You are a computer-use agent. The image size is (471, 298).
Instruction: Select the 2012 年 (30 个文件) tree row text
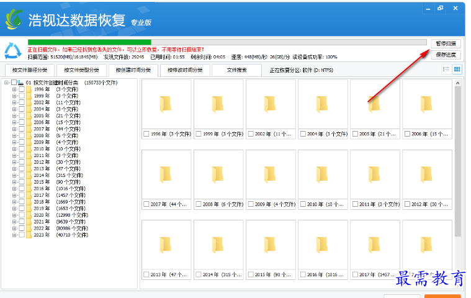pos(57,162)
